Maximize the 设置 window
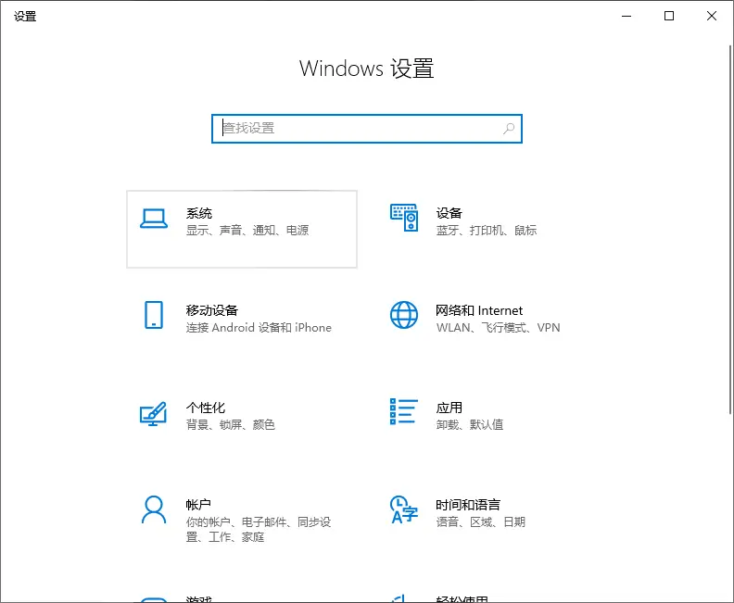The image size is (734, 603). point(669,16)
